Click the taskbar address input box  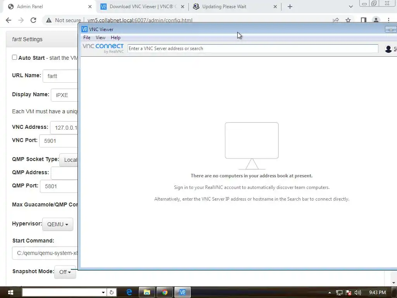click(x=61, y=292)
